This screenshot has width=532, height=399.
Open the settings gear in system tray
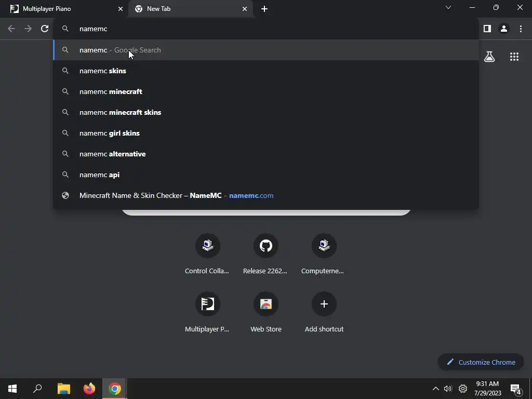click(x=463, y=389)
